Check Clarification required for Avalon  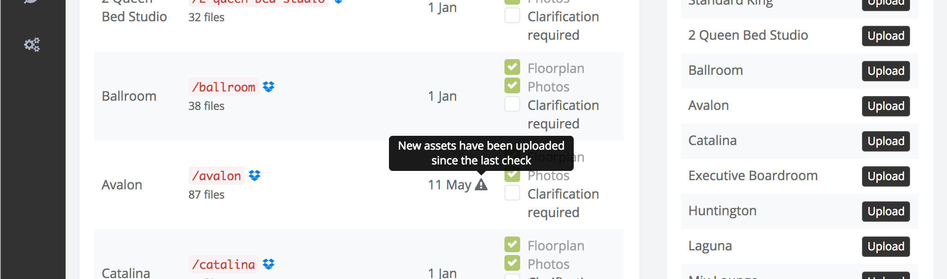tap(512, 193)
